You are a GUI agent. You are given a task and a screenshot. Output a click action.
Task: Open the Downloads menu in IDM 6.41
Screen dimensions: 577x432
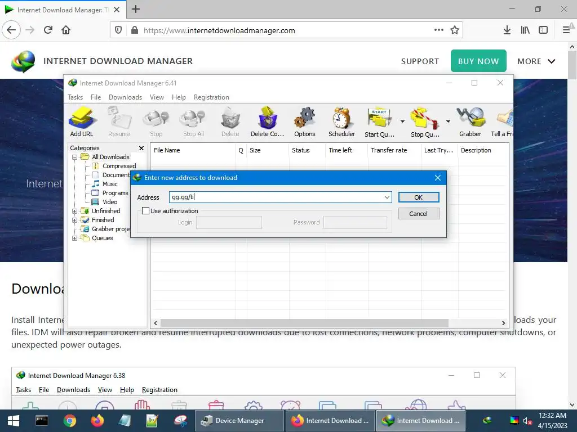[x=125, y=97]
